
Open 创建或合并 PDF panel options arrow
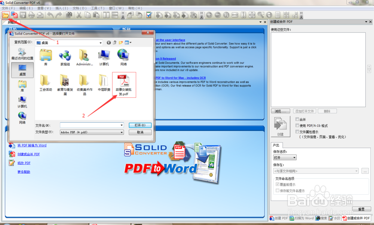click(x=366, y=22)
